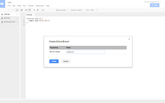Click the redo arrow in toolbar
The height and width of the screenshot is (103, 165).
[x=13, y=10]
